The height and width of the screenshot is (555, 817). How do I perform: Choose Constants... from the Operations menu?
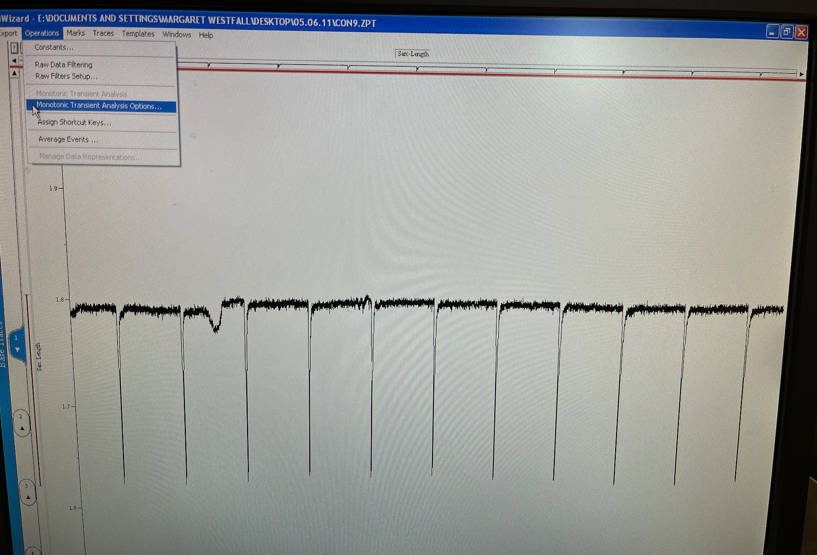(x=54, y=47)
